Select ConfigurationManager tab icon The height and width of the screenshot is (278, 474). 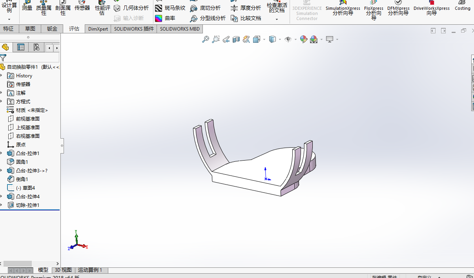36,48
